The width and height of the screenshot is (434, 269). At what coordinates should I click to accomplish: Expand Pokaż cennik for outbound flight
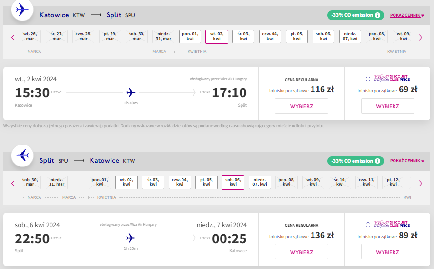407,15
